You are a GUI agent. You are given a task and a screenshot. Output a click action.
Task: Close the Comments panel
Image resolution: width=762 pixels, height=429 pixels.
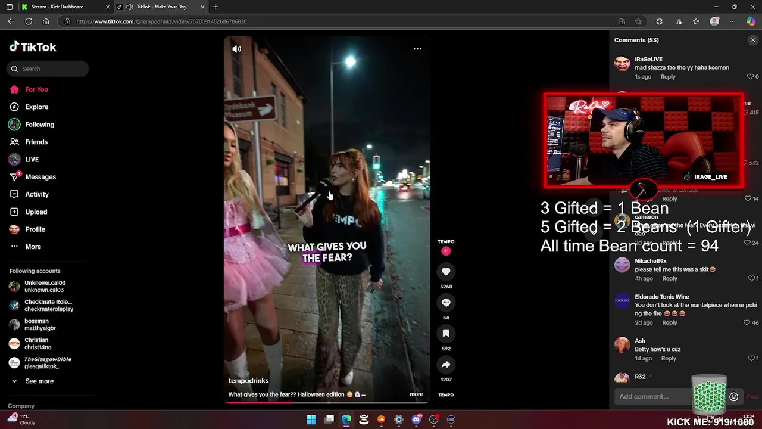[753, 40]
